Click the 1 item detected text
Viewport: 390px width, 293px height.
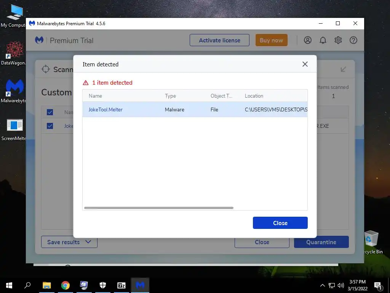tap(112, 83)
